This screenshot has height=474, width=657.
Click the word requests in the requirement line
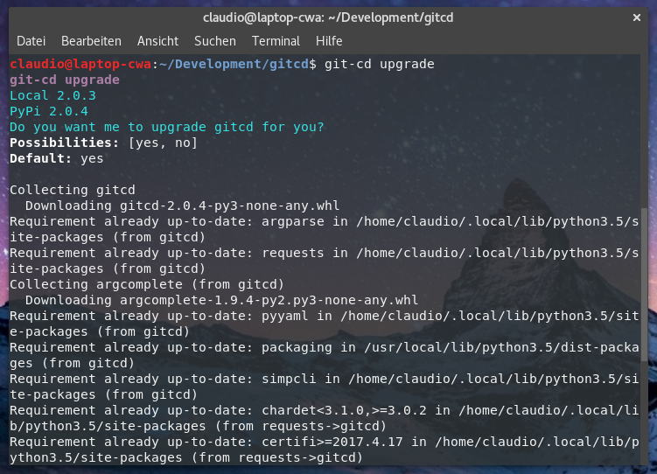click(293, 253)
